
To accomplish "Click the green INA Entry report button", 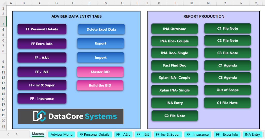I will [x=174, y=103].
